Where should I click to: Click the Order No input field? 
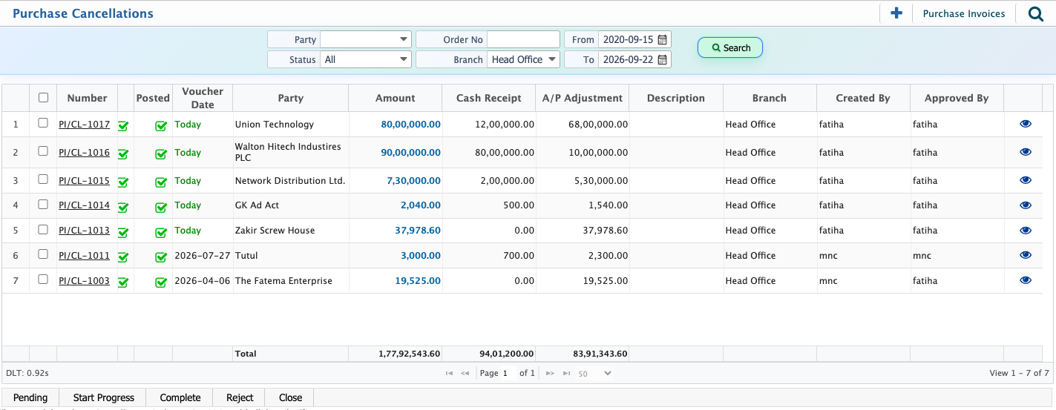pos(523,39)
